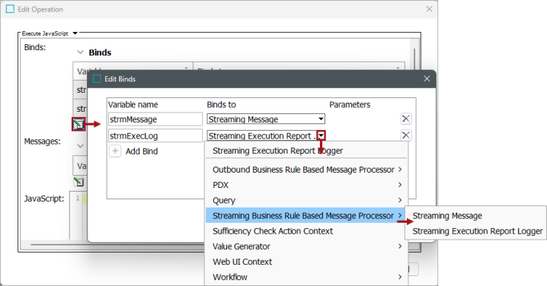Choose Streaming Message in the submenu
The image size is (547, 286).
click(447, 215)
